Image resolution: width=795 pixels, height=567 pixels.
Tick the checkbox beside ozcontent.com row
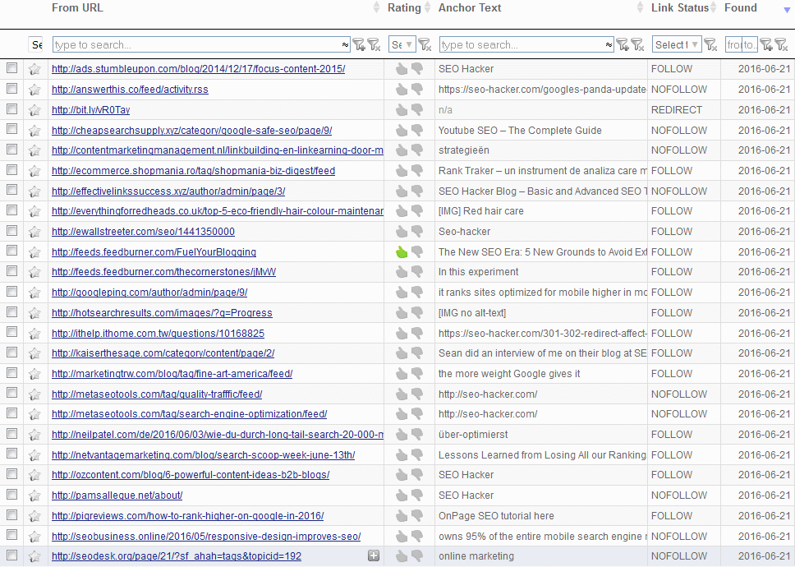point(11,475)
